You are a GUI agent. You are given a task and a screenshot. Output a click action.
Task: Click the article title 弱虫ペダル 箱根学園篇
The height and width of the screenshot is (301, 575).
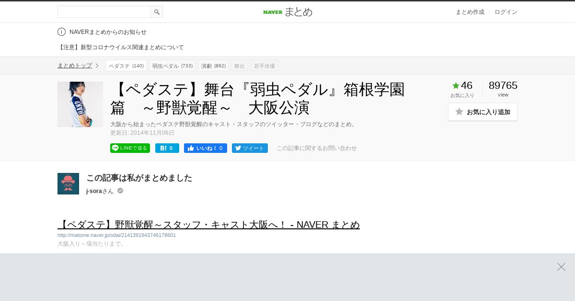(x=258, y=99)
